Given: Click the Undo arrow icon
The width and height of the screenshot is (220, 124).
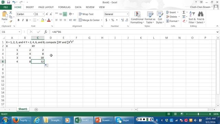Looking at the screenshot, I should 14,2.
